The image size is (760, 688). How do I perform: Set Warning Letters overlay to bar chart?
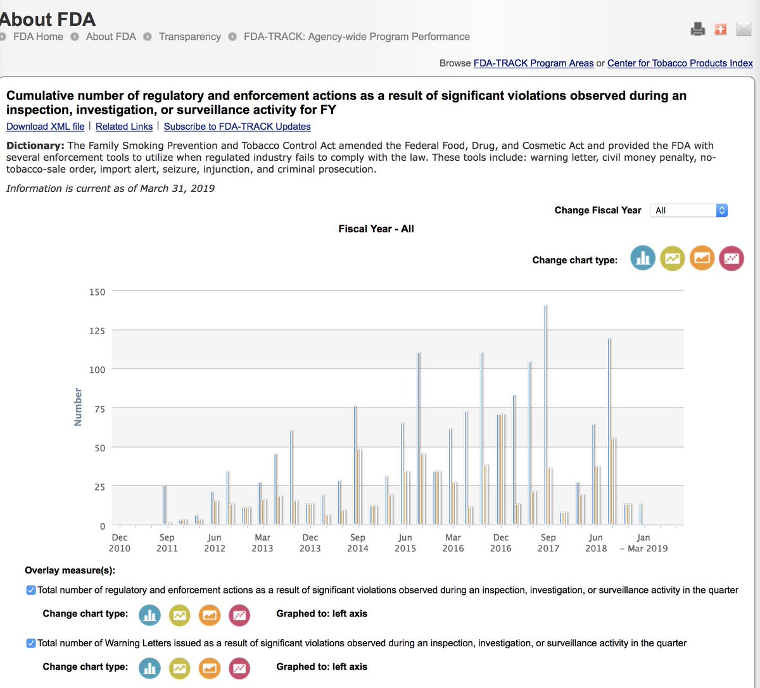click(150, 668)
